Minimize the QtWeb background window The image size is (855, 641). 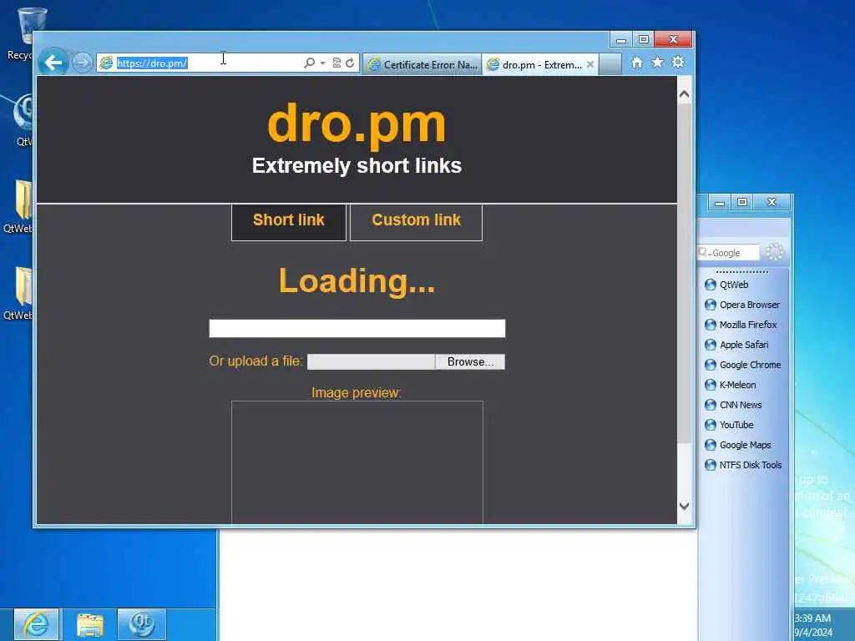tap(720, 202)
